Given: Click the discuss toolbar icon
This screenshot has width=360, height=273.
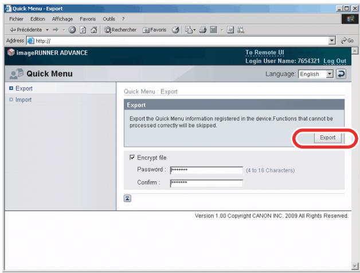Looking at the screenshot, I should (230, 30).
